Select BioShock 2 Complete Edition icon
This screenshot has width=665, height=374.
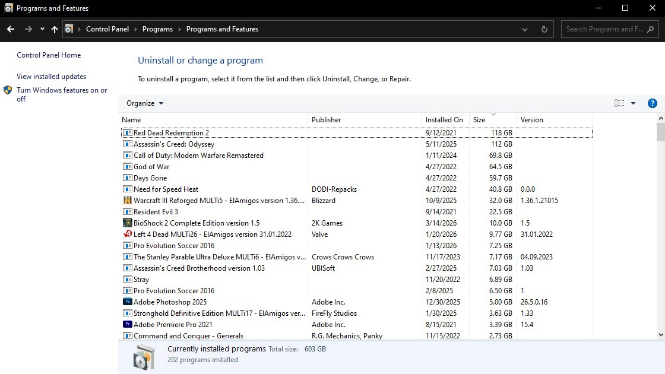[127, 223]
